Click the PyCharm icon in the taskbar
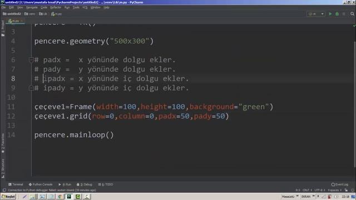Screen dimensions: 356x200 click(69, 196)
